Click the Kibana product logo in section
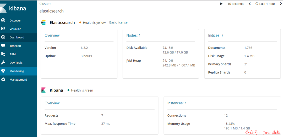283x137 pixels. (43, 90)
